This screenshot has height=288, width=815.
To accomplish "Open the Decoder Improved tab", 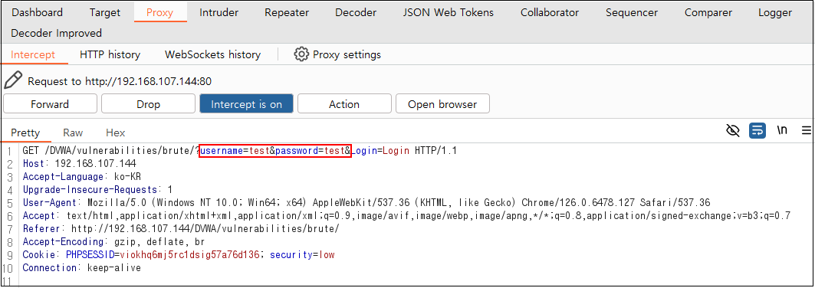I will pyautogui.click(x=56, y=33).
